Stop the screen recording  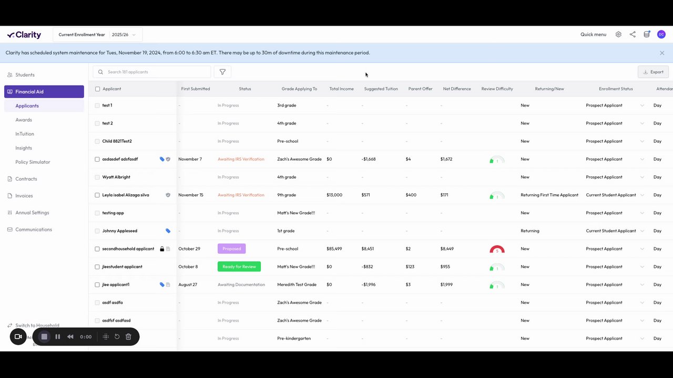(x=45, y=337)
